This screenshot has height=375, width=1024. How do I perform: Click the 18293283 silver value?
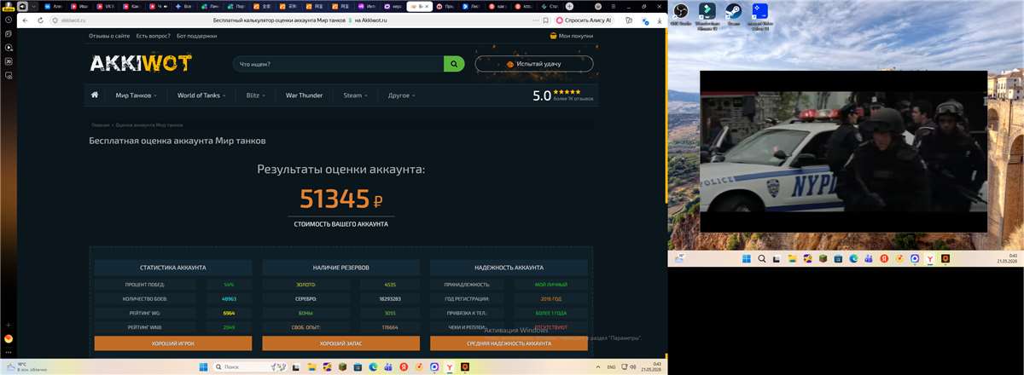tap(390, 298)
